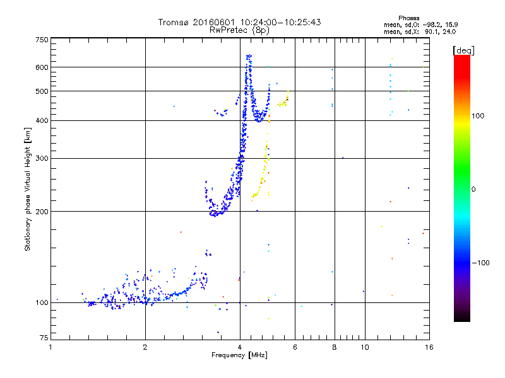Image resolution: width=505 pixels, height=378 pixels.
Task: Click the x-axis tick label '2'
Action: click(x=145, y=347)
